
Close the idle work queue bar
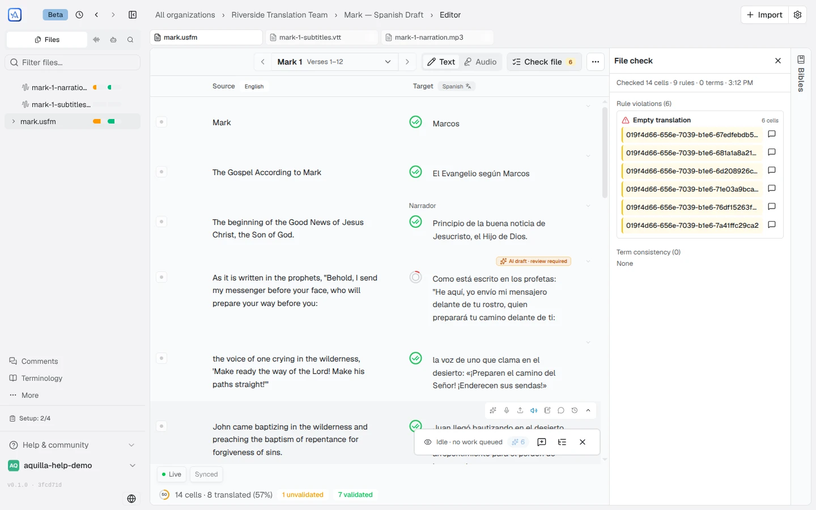pyautogui.click(x=583, y=442)
